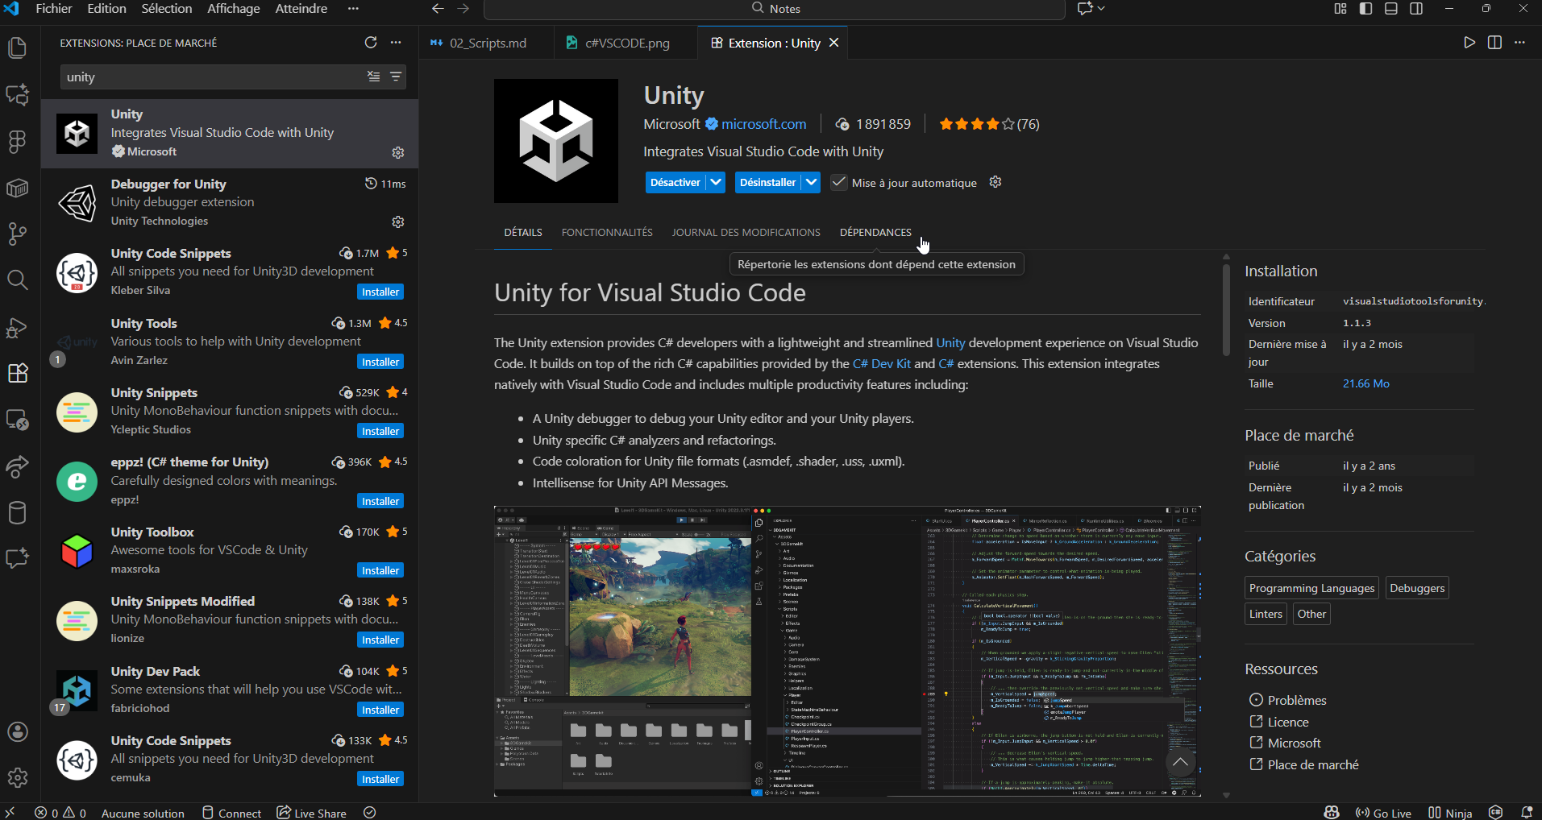Toggle Mise à jour automatique checkbox
1542x820 pixels.
point(839,183)
